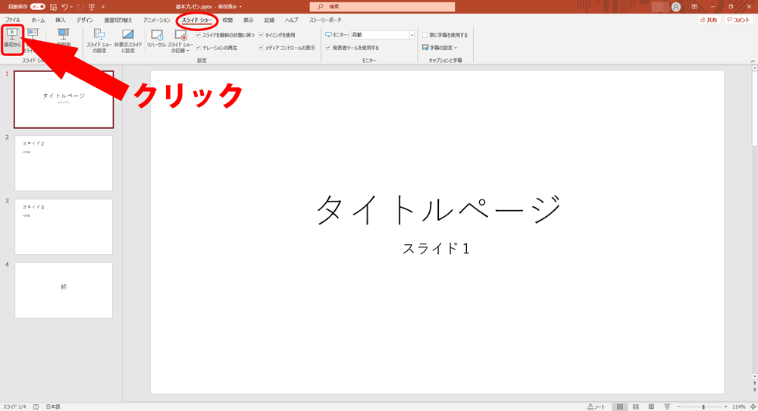Open Design tab (デザイン)
This screenshot has height=411, width=758.
[85, 20]
